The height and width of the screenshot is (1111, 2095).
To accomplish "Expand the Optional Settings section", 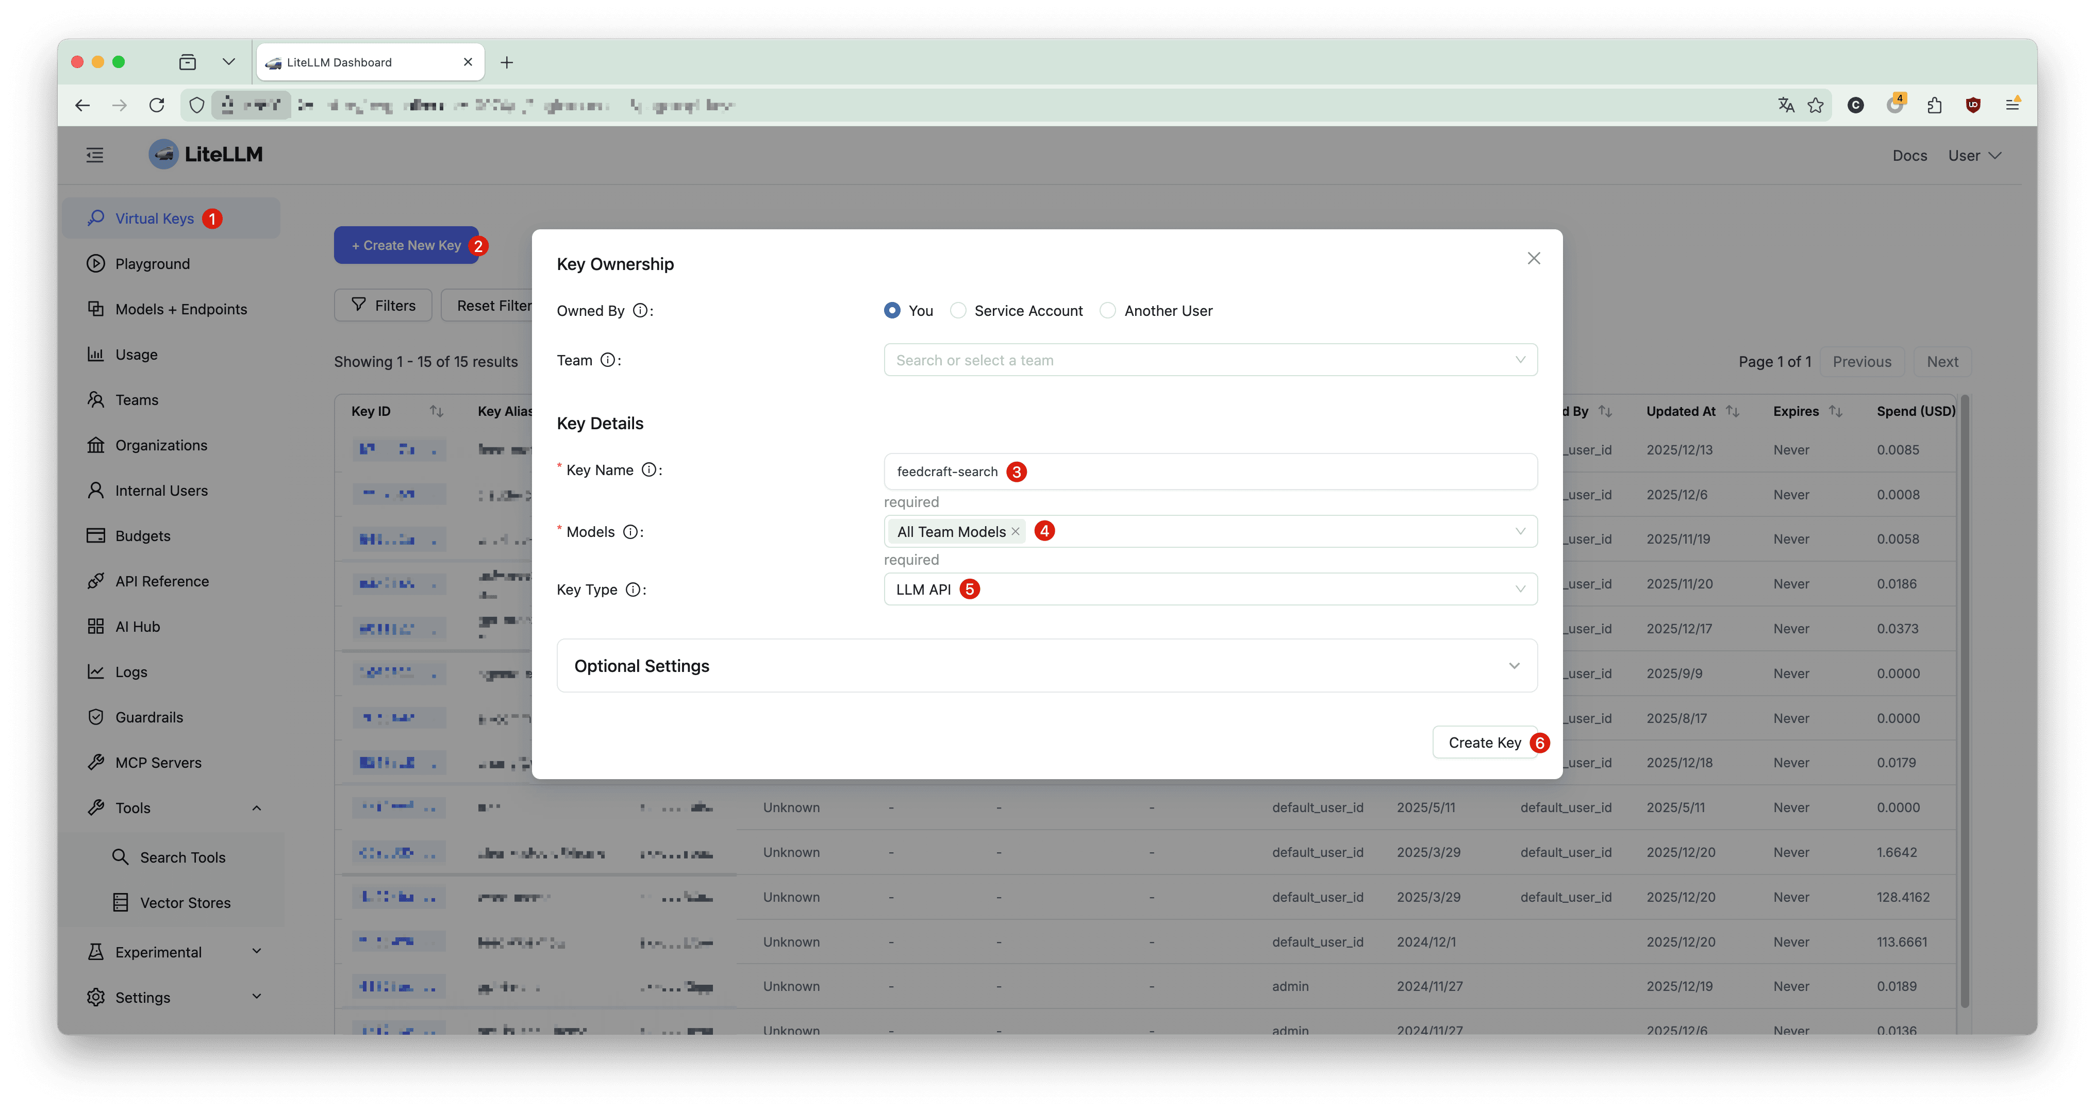I will [x=1046, y=666].
